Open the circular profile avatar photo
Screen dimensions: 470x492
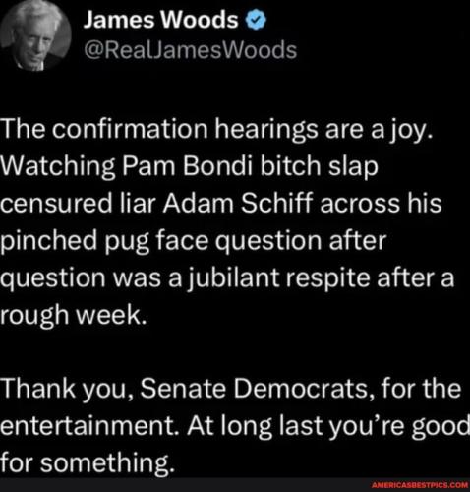click(35, 33)
